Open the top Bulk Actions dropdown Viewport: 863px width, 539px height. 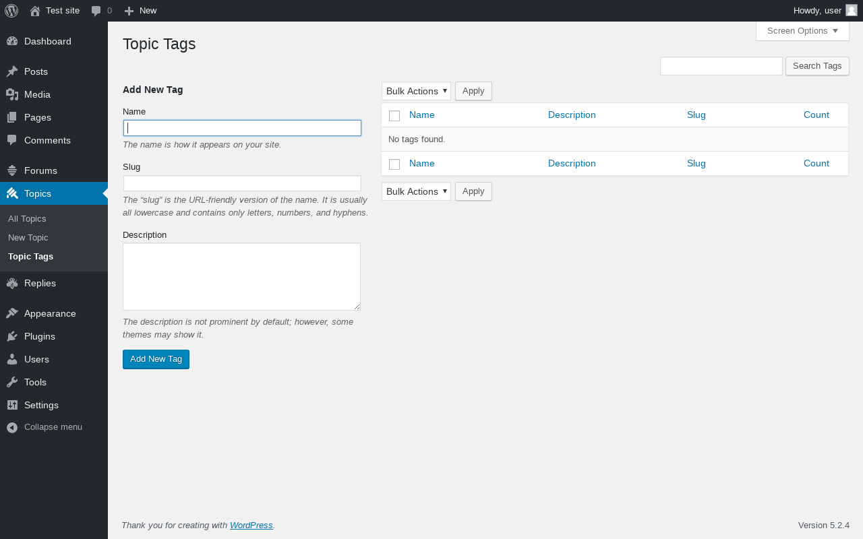[x=416, y=91]
